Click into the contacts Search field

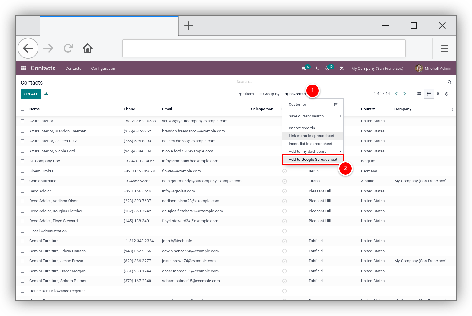point(341,82)
